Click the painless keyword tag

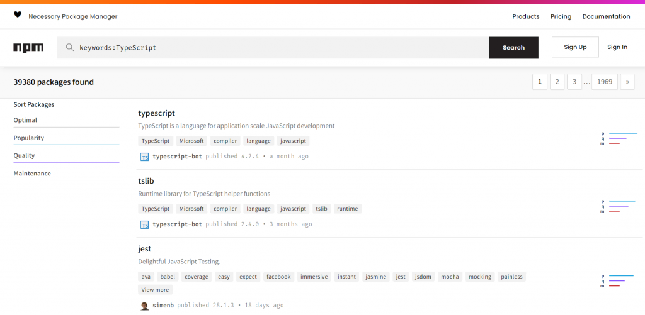point(511,277)
